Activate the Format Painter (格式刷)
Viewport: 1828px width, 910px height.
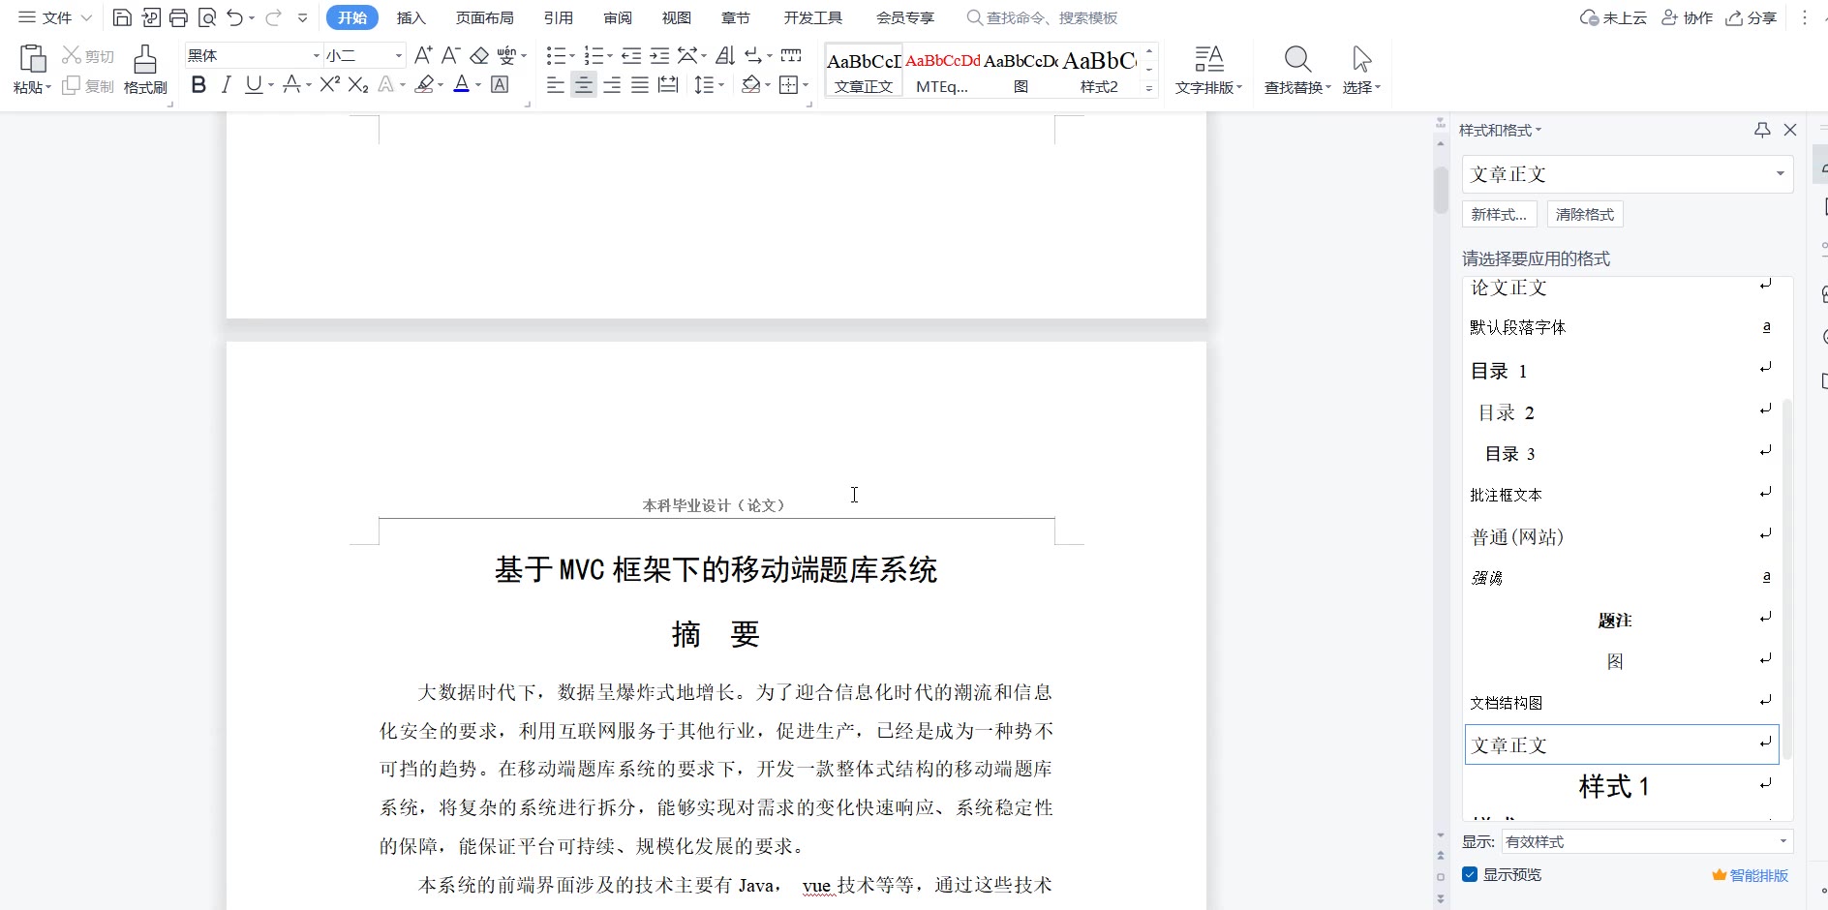click(145, 70)
